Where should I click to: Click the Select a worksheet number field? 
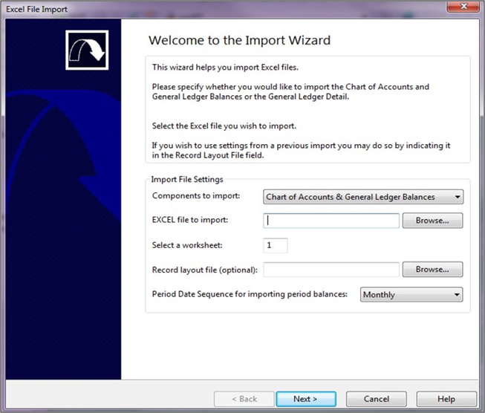pos(276,245)
